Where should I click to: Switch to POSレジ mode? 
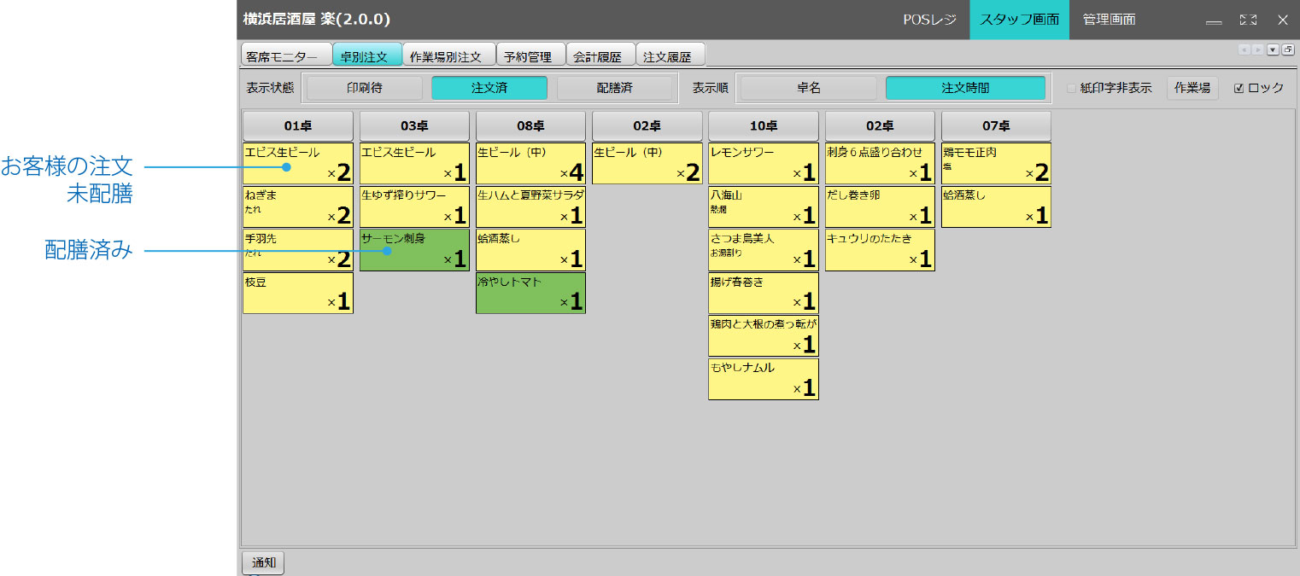coord(930,20)
